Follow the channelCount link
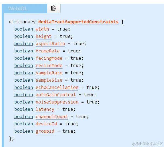Screen dimensions: 164x147 point(52,117)
